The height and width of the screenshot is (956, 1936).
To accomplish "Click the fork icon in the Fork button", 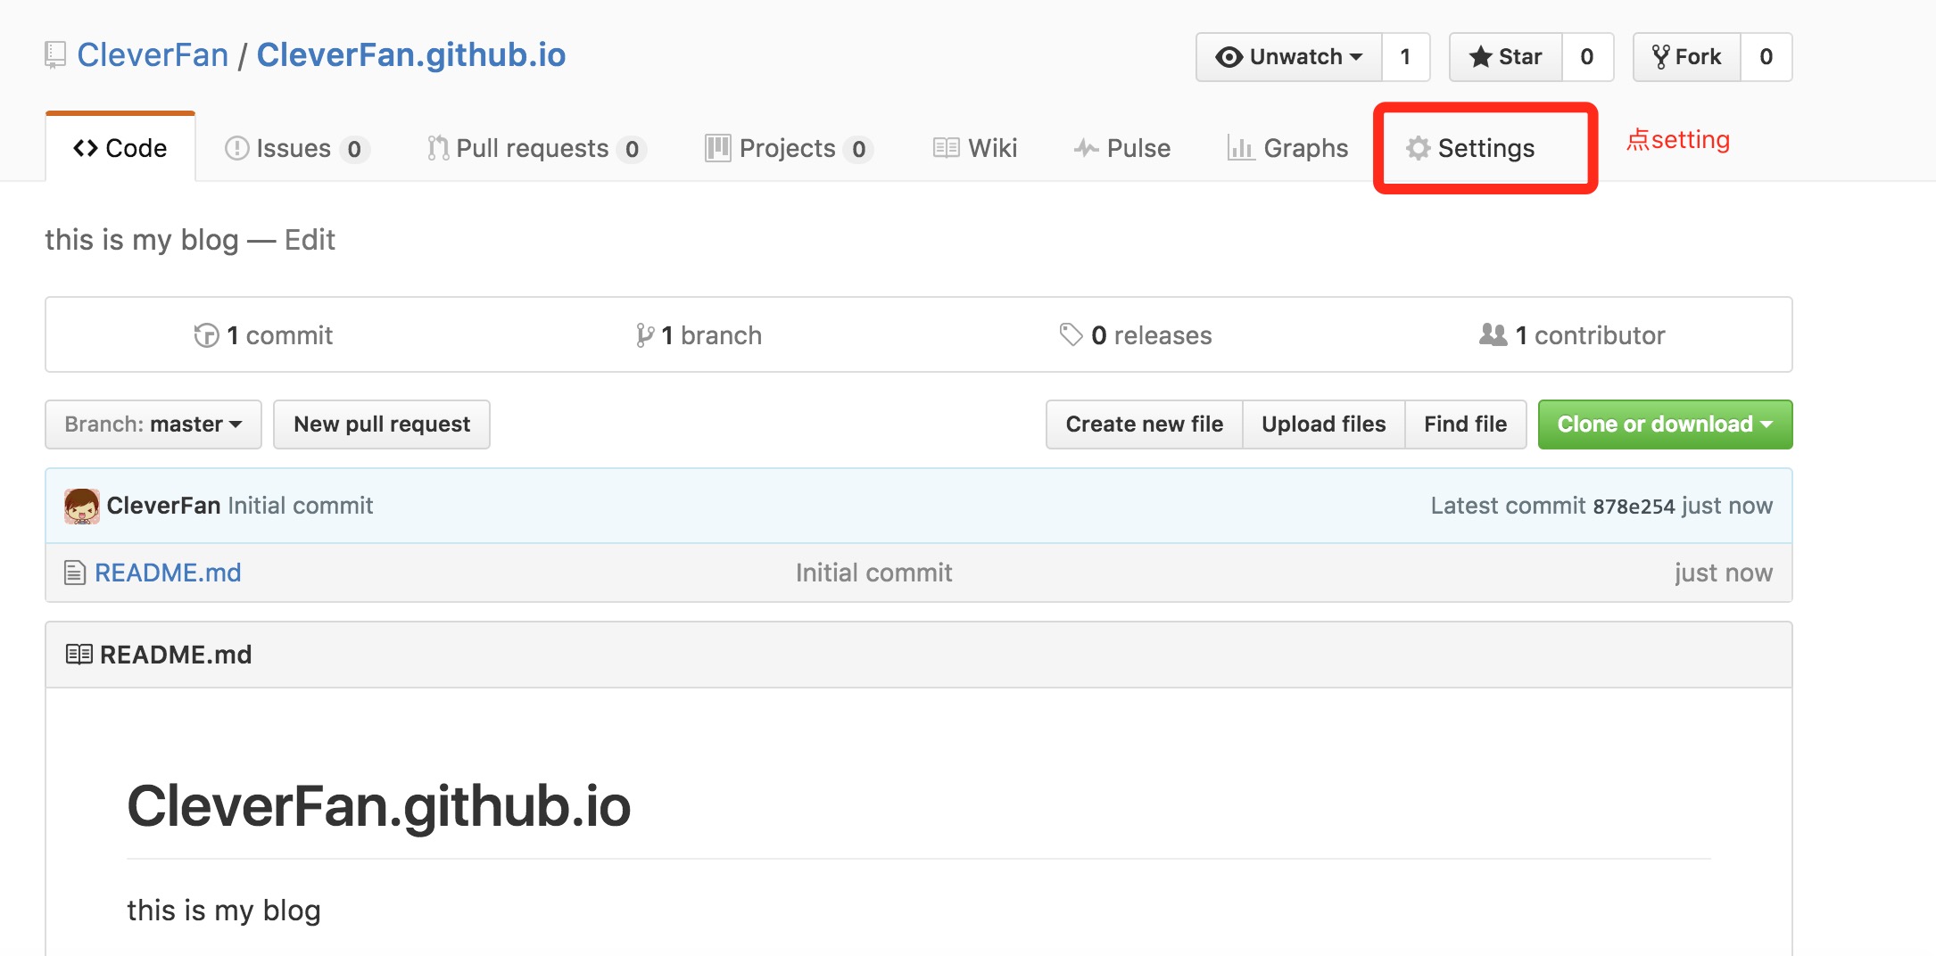I will pyautogui.click(x=1660, y=57).
